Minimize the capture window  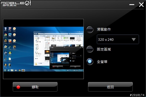click(x=132, y=5)
